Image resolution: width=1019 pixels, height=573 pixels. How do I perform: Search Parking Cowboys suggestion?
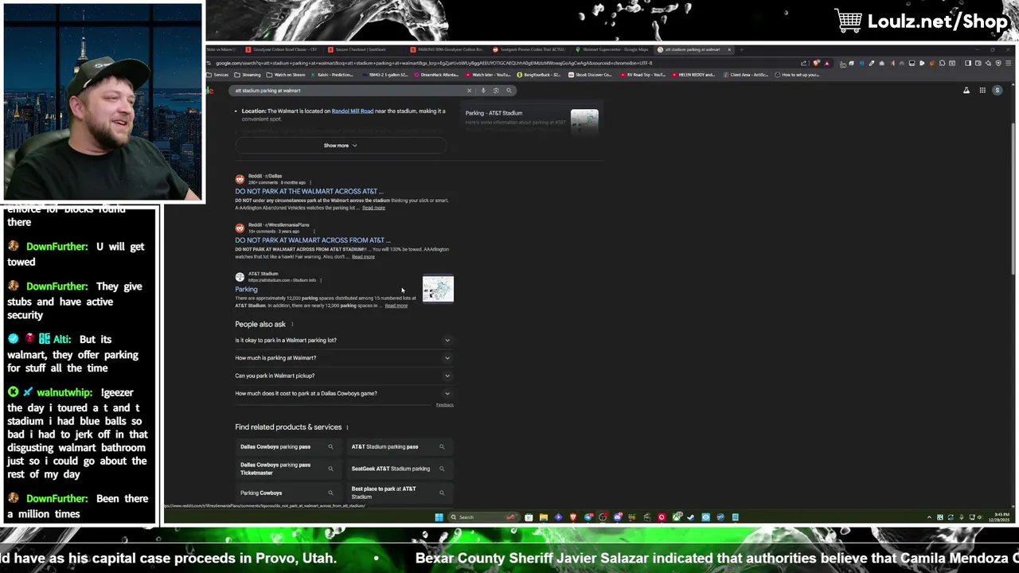pos(287,493)
